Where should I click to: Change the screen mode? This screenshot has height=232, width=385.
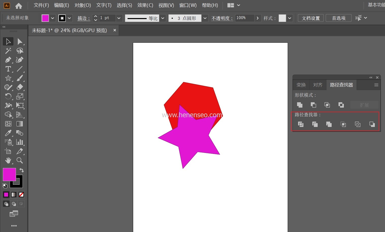14,214
